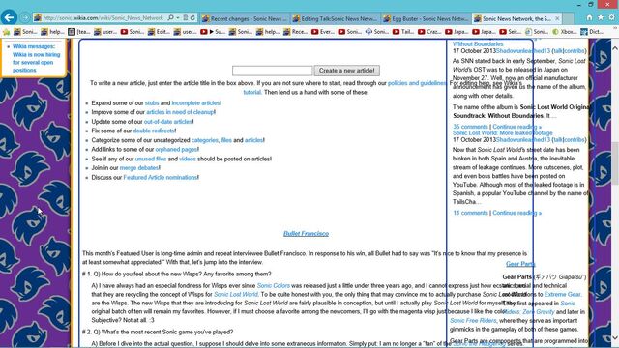Click the search magnifier in address bar
Viewport: 619px width, 348px height.
[170, 17]
